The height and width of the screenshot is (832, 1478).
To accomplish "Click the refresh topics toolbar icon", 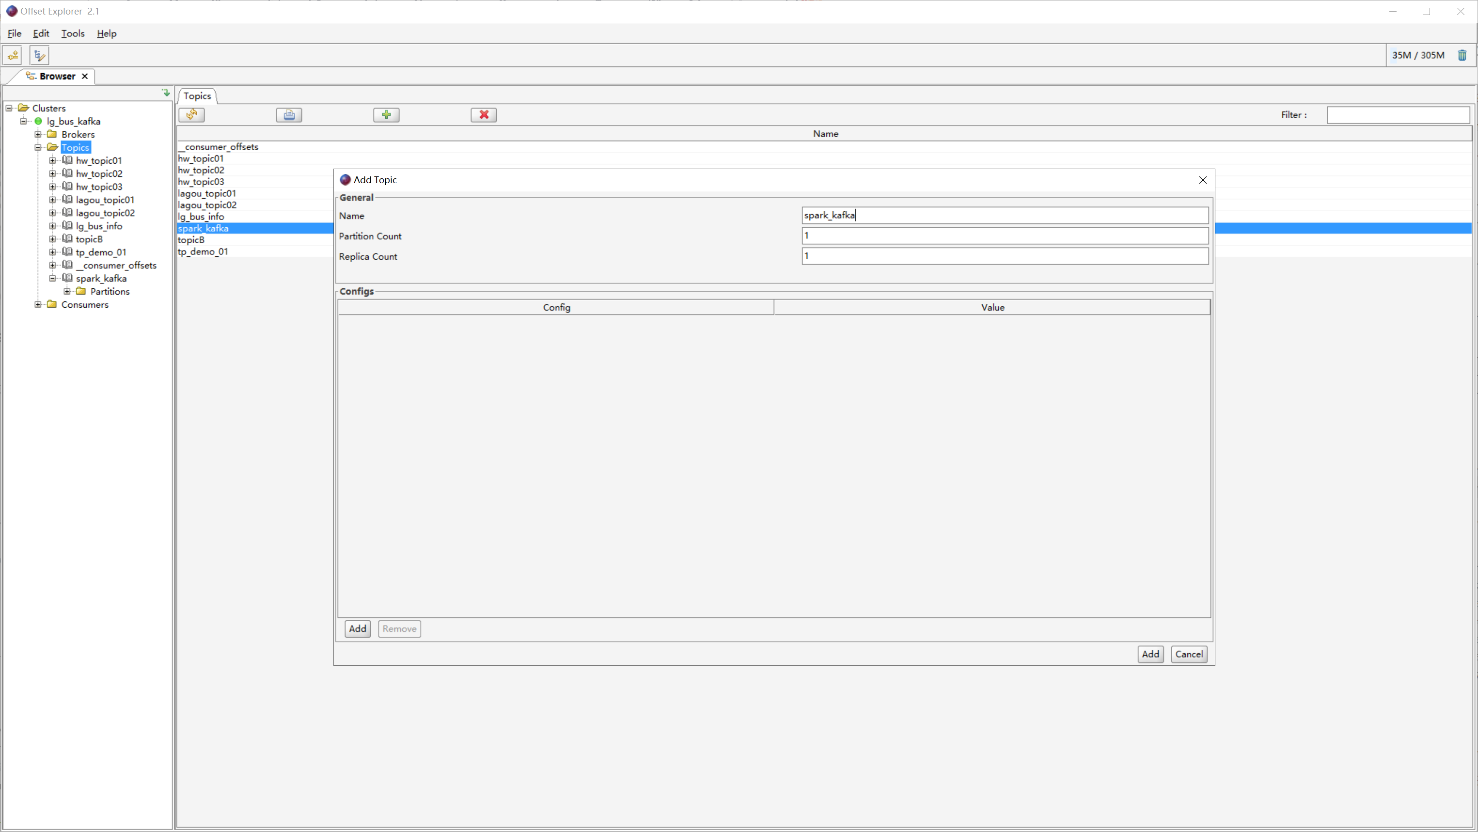I will pos(191,115).
